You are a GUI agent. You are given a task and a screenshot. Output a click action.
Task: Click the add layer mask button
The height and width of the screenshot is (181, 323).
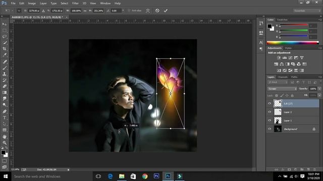coord(289,169)
